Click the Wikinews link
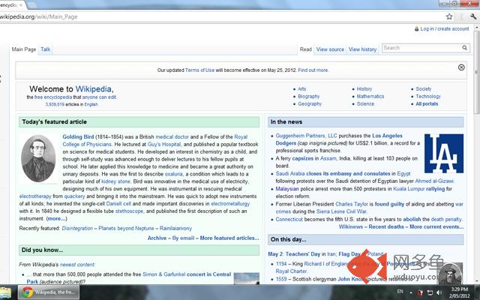Screen dimensions: 480x300 [x=351, y=226]
